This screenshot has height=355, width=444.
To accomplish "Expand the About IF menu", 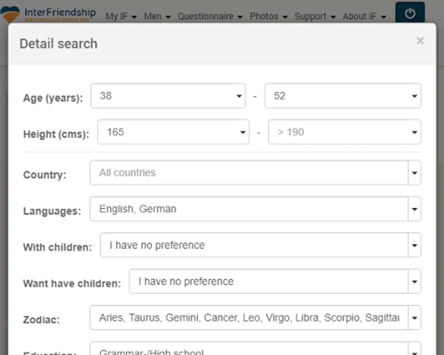I will [x=364, y=17].
